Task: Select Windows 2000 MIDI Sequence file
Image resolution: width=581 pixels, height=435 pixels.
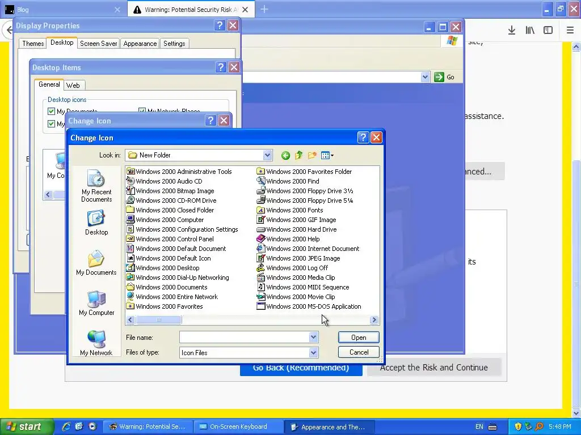Action: click(x=303, y=287)
